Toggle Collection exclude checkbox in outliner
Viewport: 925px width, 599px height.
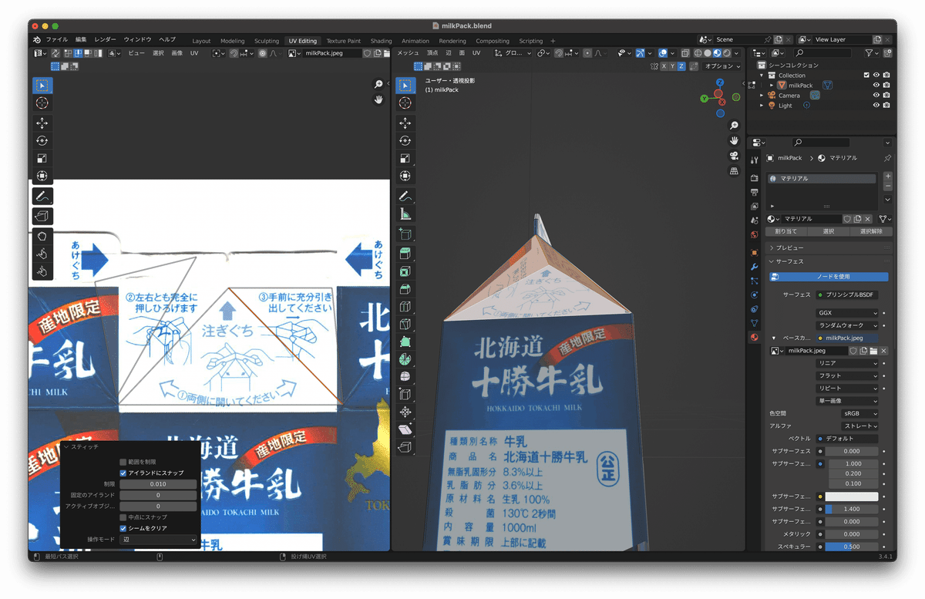tap(866, 76)
